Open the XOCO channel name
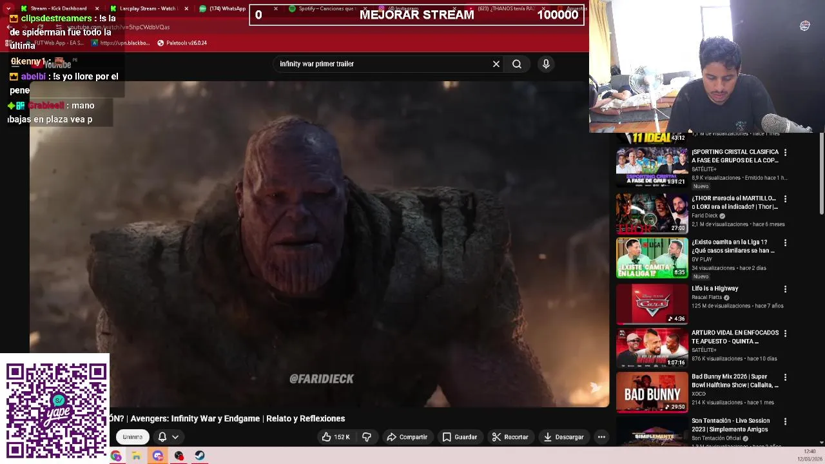Viewport: 825px width, 464px height. point(699,394)
